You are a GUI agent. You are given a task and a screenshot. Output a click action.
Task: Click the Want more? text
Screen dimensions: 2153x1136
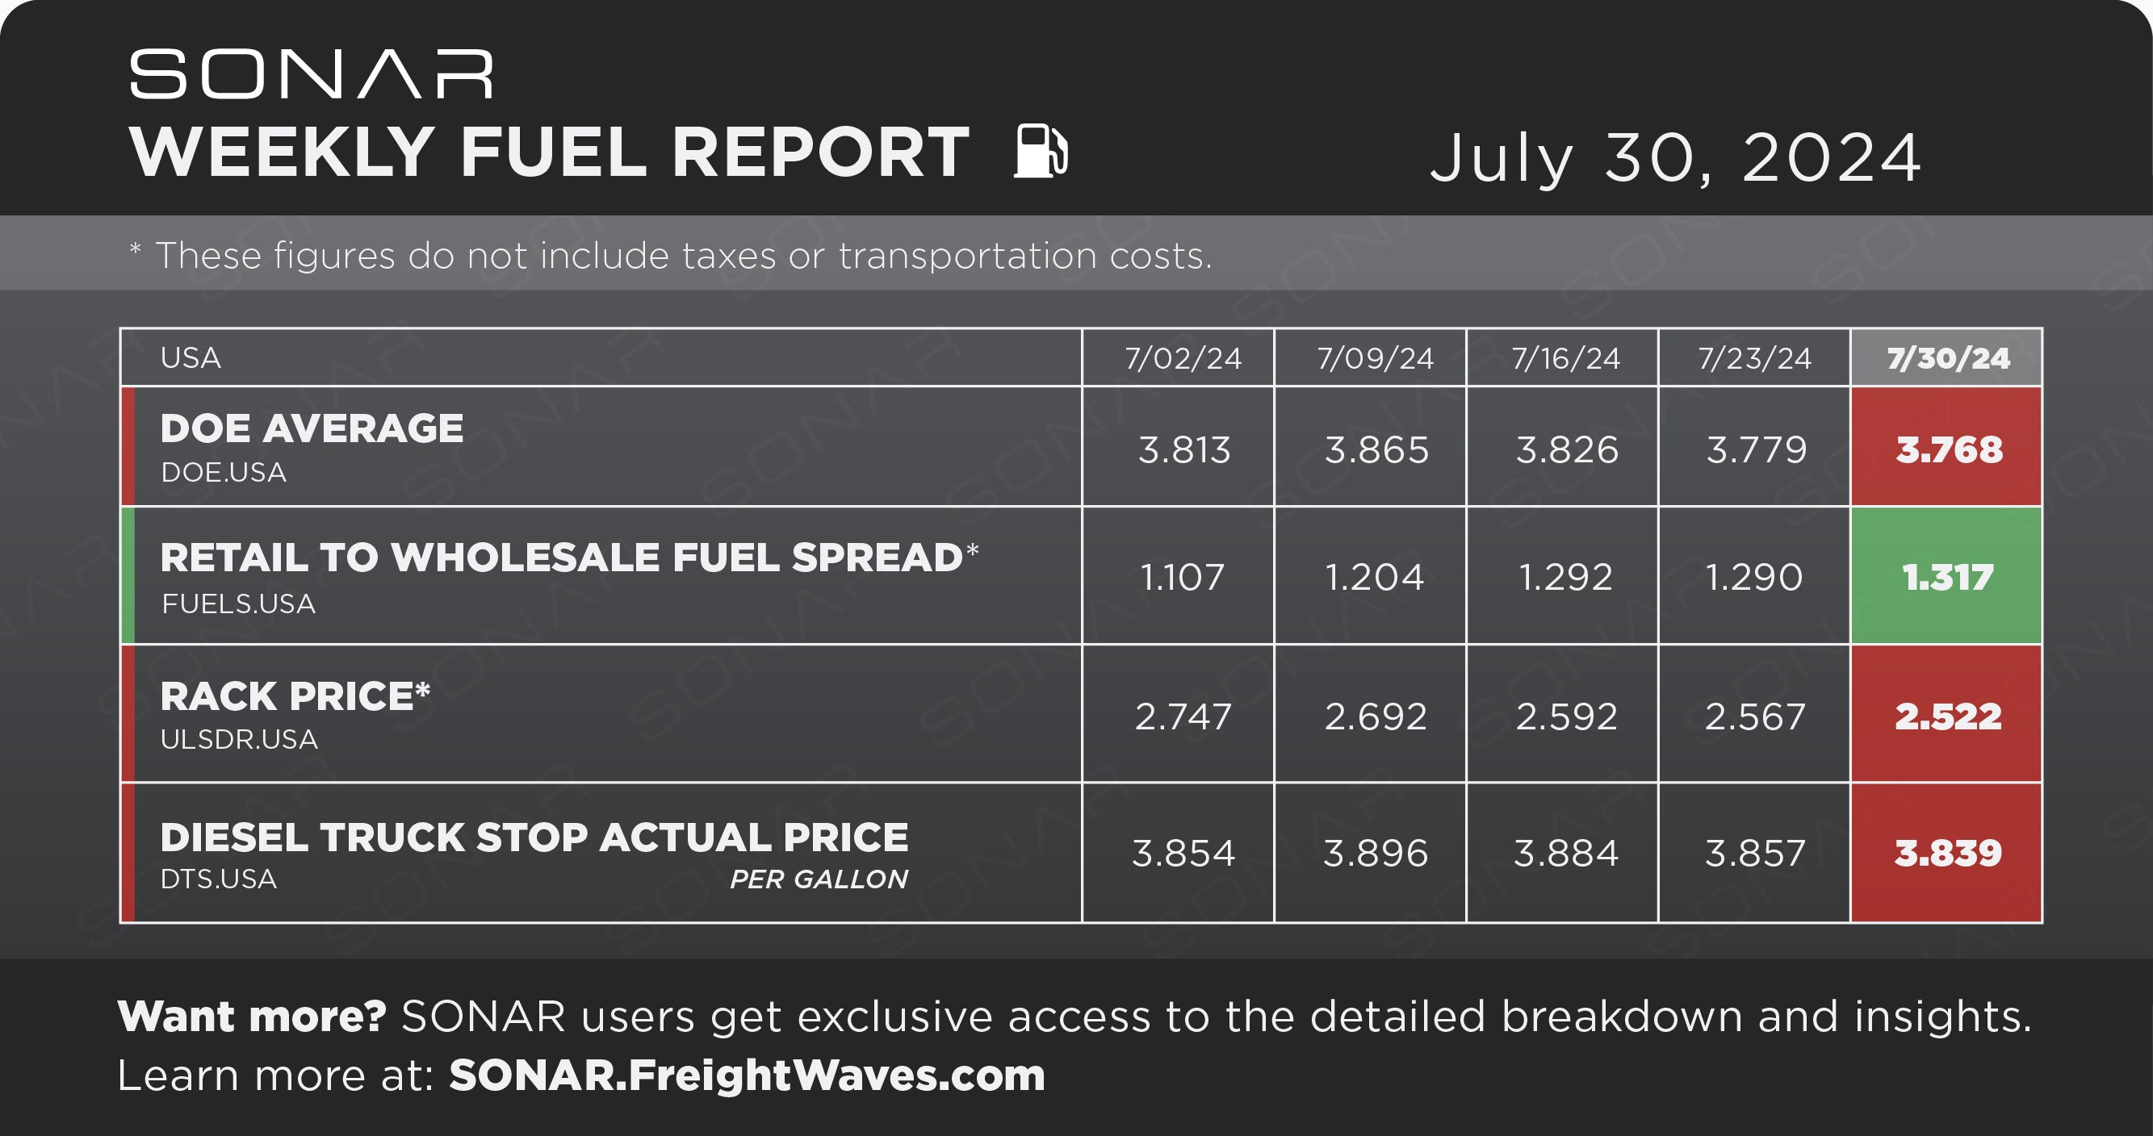(252, 1017)
